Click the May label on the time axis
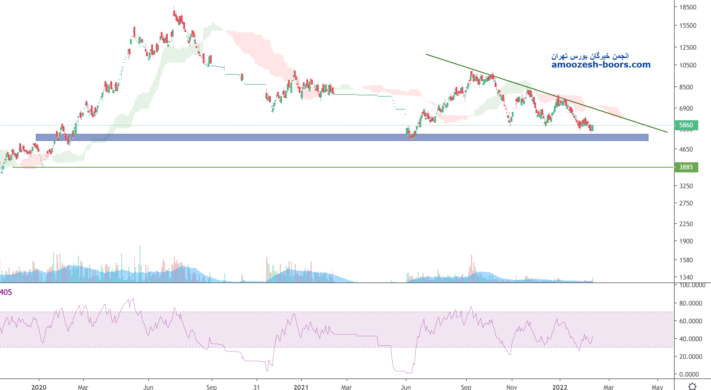Screen dimensions: 711x390 [657, 387]
